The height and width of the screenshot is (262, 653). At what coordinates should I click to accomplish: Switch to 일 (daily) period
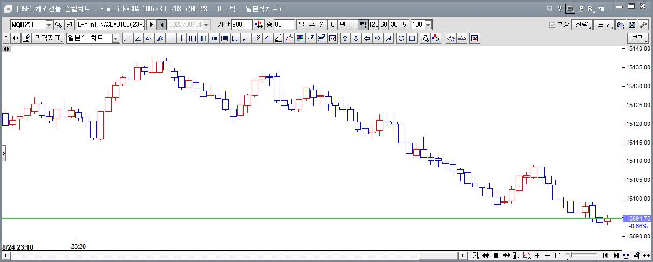(x=301, y=25)
